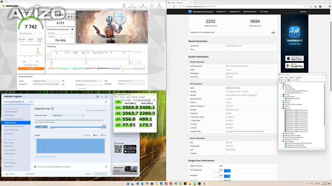Select Diagnostic Scan in Magician sidebar
332x186 pixels.
coord(16,122)
